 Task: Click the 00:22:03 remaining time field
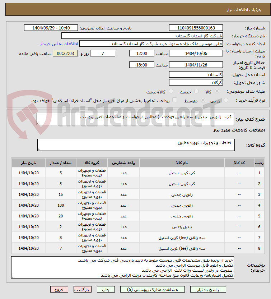[x=65, y=54]
